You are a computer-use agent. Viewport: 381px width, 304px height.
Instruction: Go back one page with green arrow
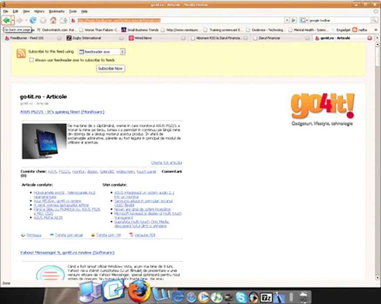pos(7,20)
